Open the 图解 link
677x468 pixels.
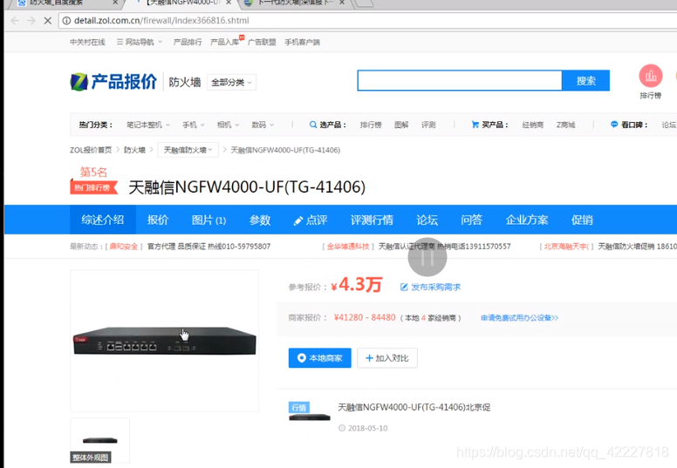pyautogui.click(x=401, y=125)
